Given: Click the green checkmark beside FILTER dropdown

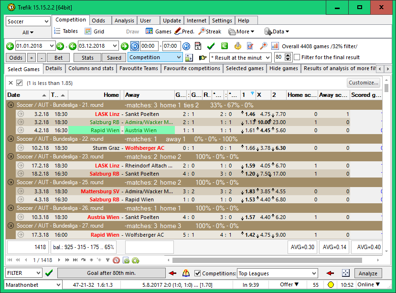Looking at the screenshot, I should point(49,273).
